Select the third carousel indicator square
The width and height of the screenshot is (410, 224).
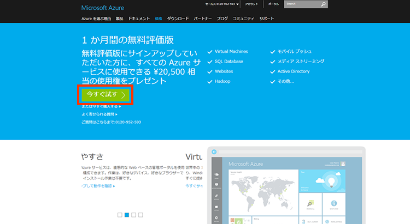134,215
